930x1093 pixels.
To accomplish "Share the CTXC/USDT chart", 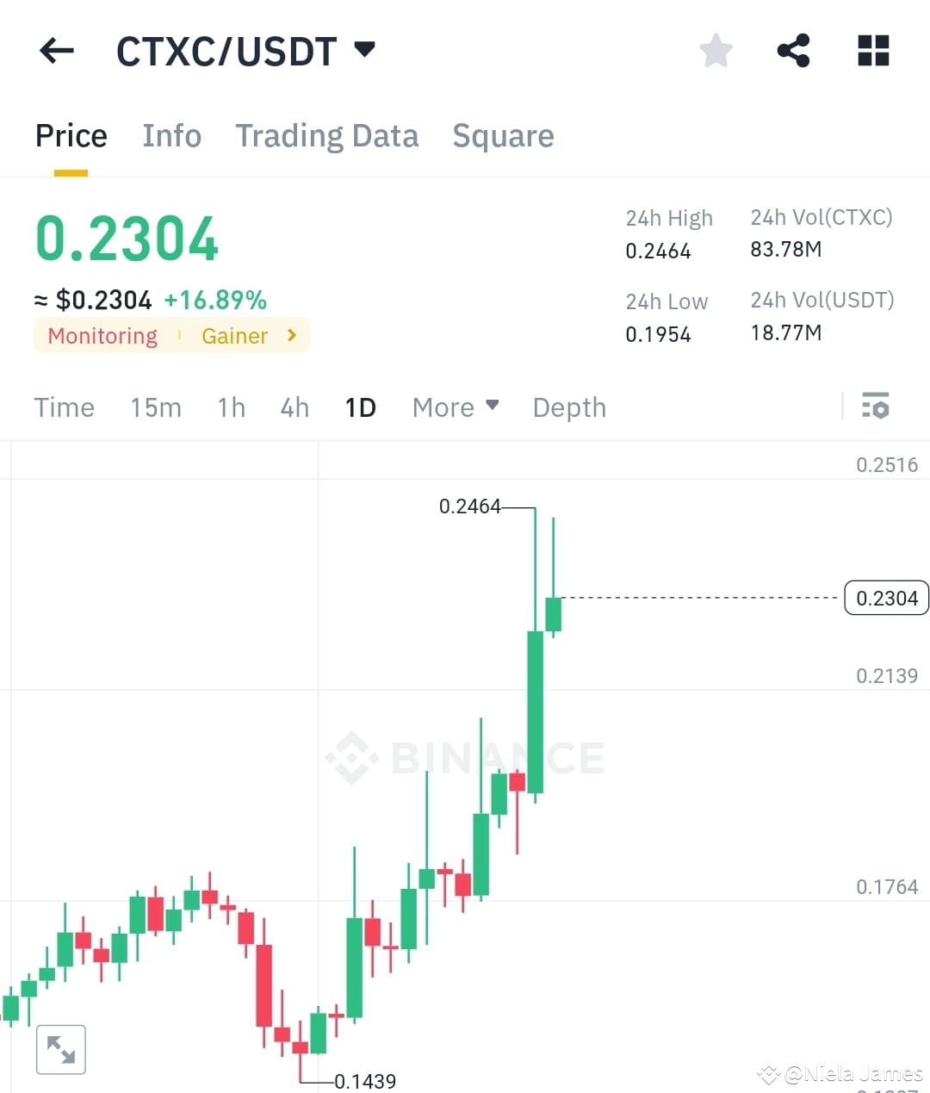I will tap(793, 51).
